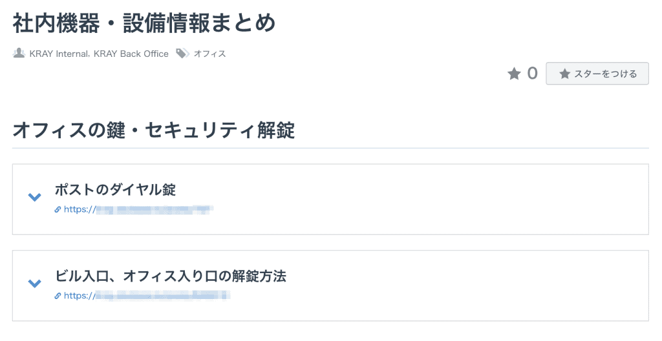662x341 pixels.
Task: Click the members group icon near KRAY Internal
Action: (19, 53)
